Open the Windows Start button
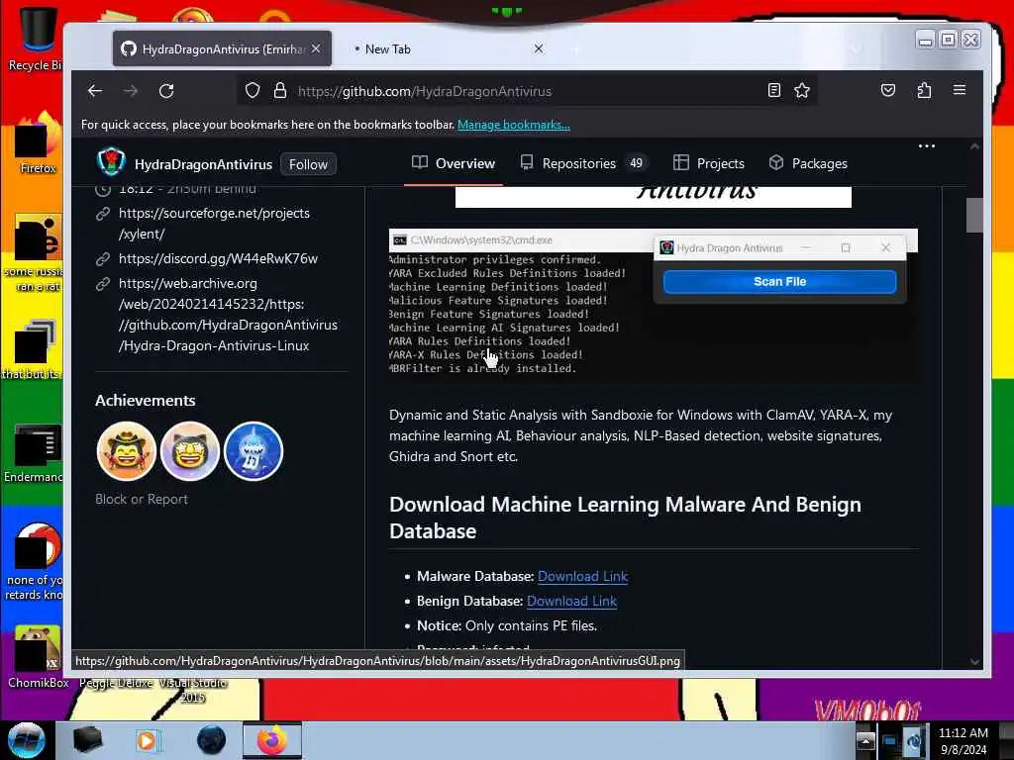This screenshot has height=760, width=1014. [27, 740]
